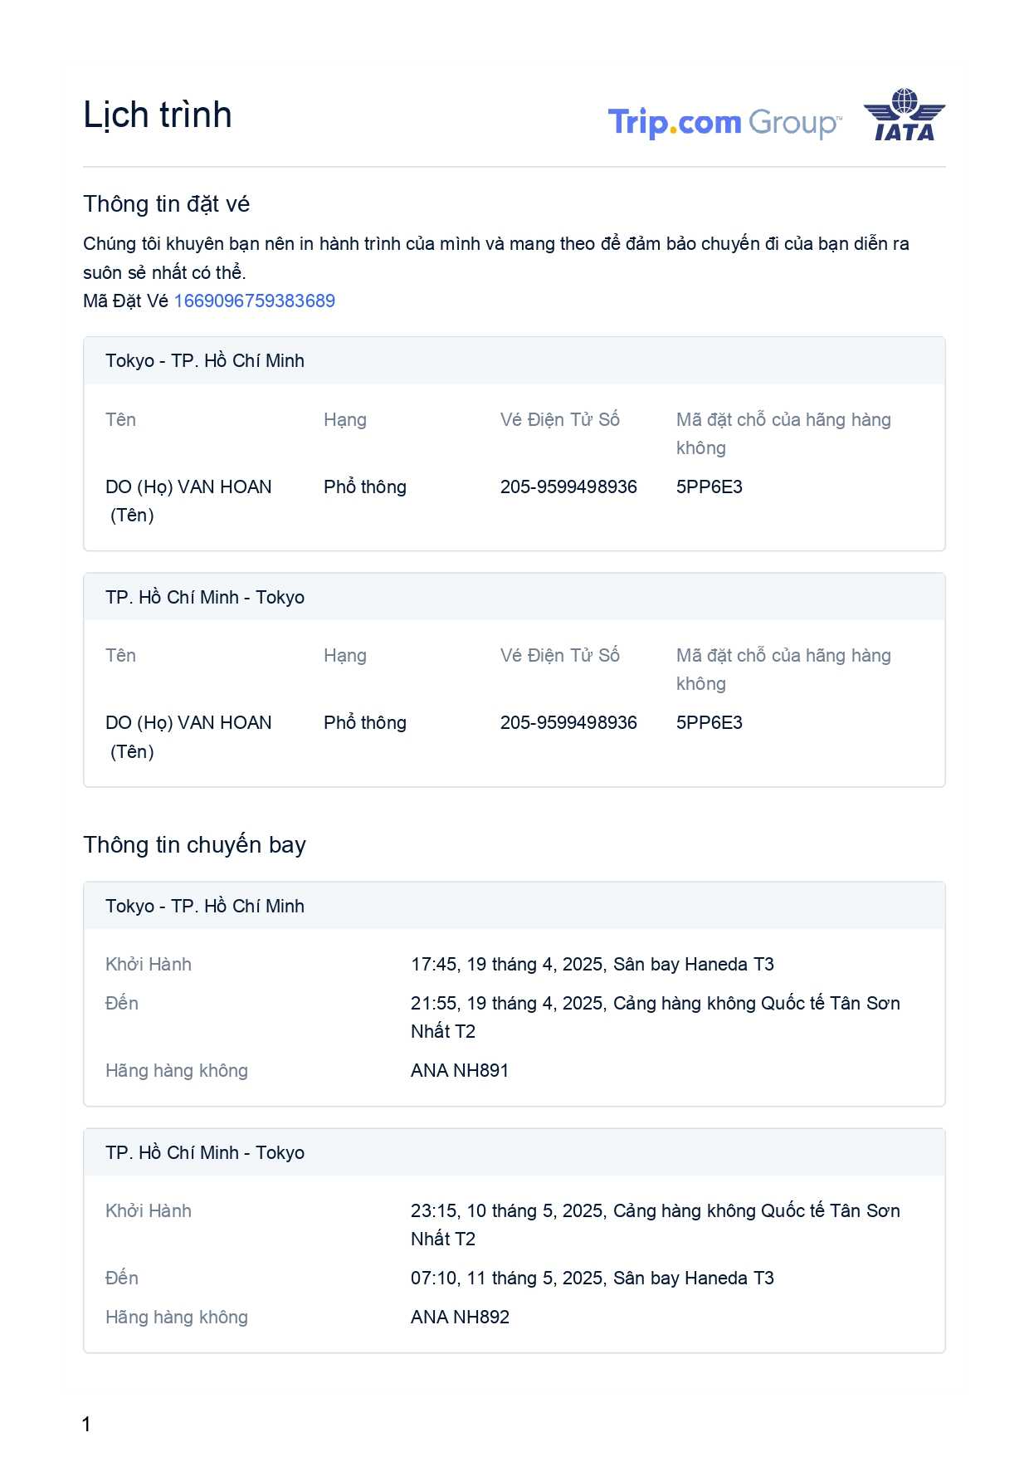1029x1457 pixels.
Task: Click the "Lịch trình" page title
Action: (x=158, y=115)
